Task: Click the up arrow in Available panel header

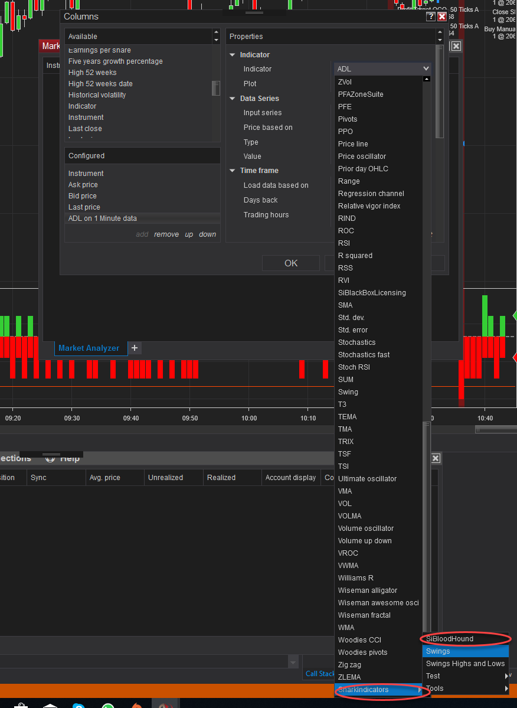Action: coord(216,33)
